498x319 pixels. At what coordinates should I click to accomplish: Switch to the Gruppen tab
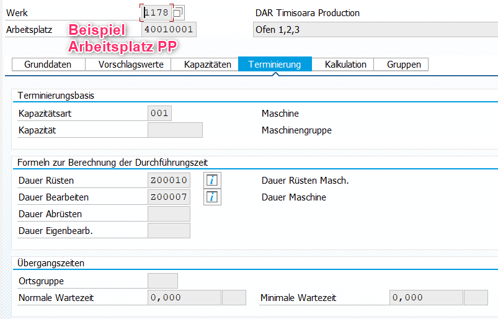tap(404, 65)
